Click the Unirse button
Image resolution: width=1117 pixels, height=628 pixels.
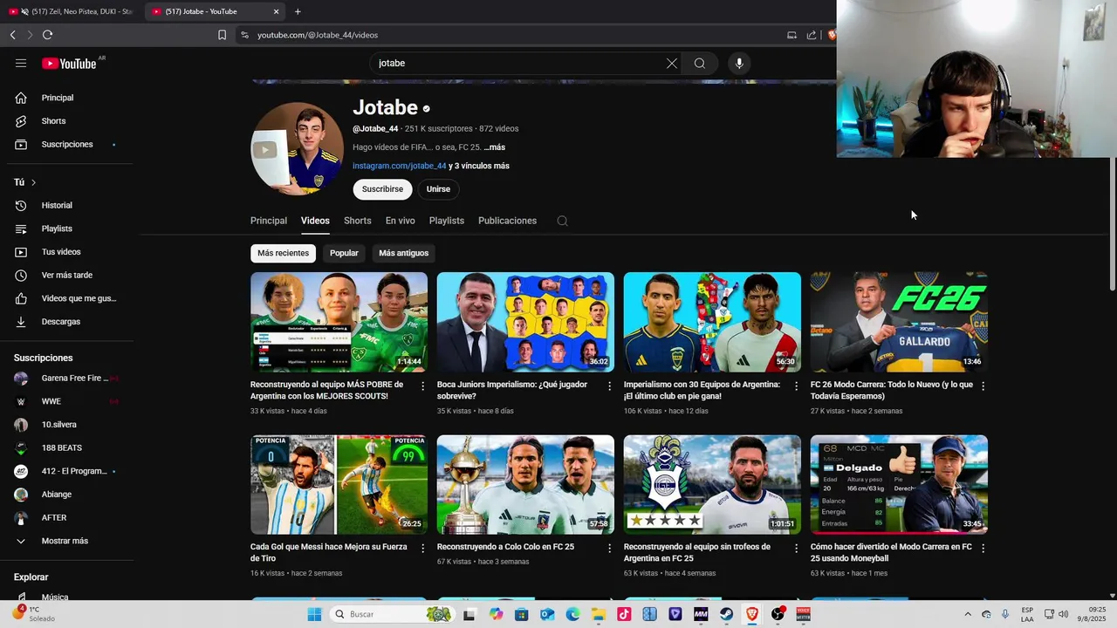438,189
